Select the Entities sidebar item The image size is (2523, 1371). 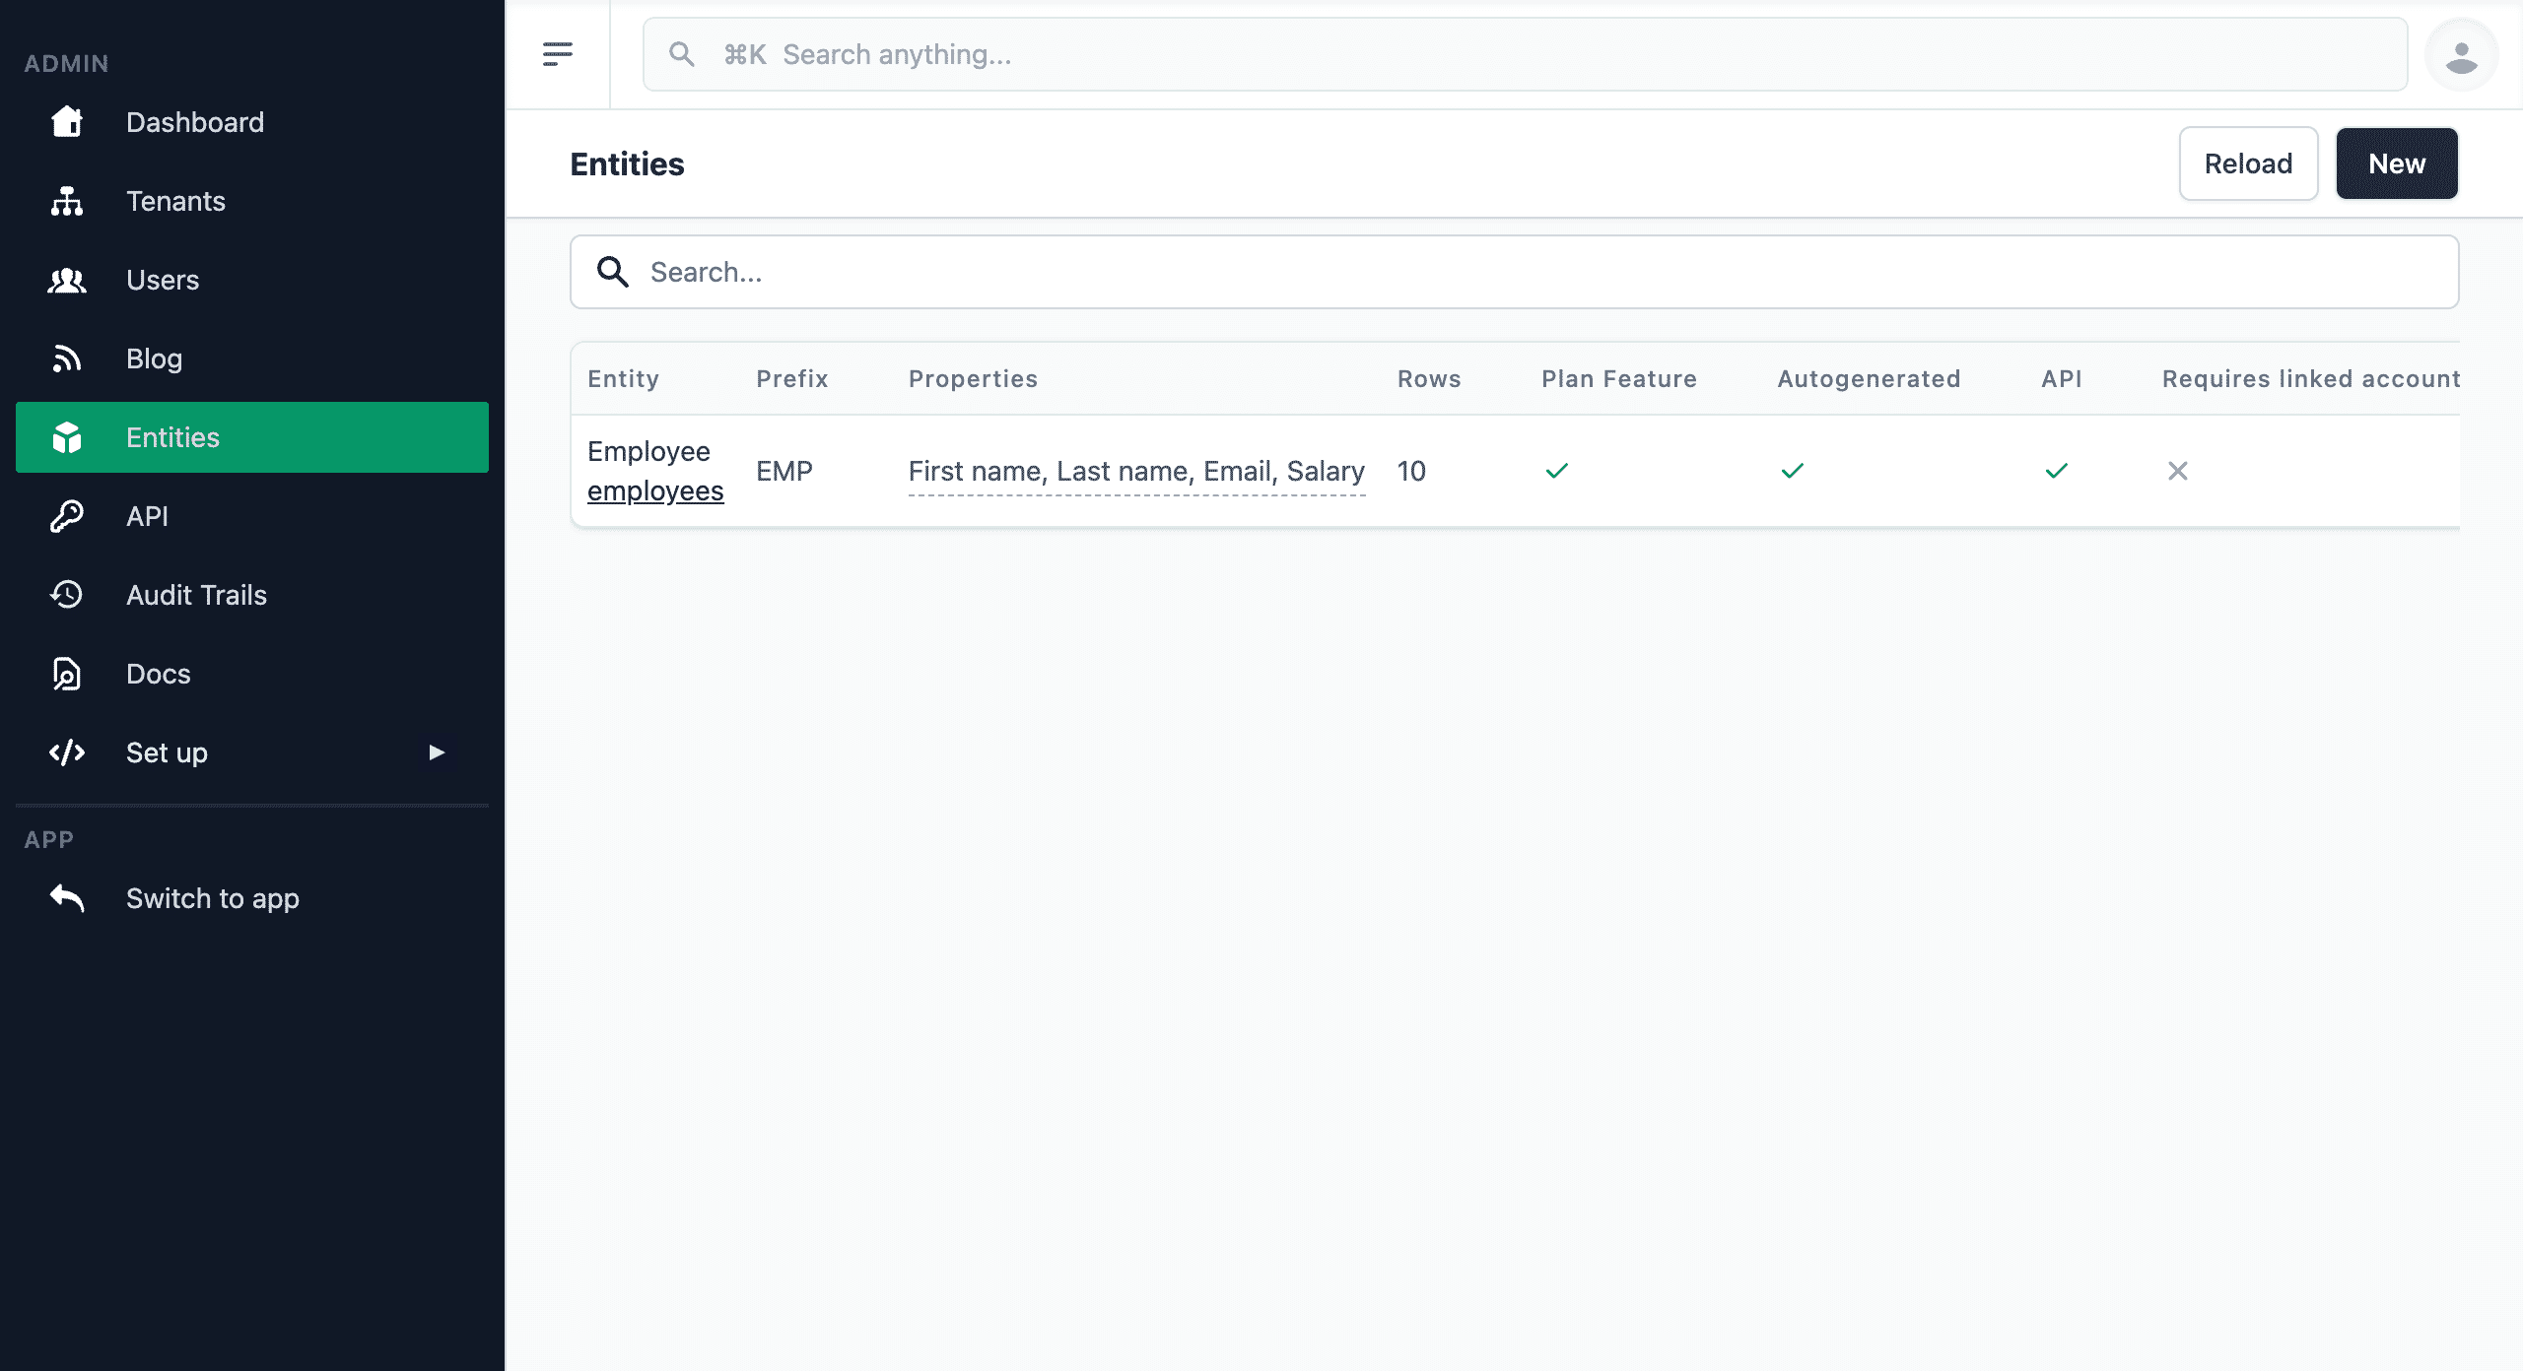coord(252,437)
